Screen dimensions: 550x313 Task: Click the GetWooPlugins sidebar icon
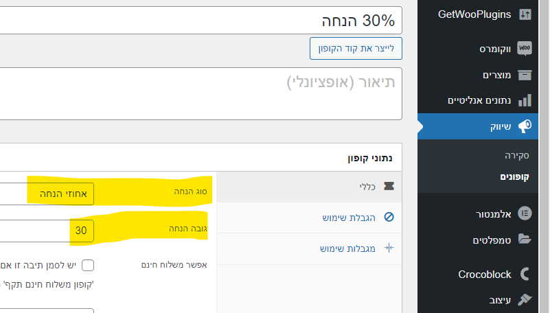tap(525, 14)
